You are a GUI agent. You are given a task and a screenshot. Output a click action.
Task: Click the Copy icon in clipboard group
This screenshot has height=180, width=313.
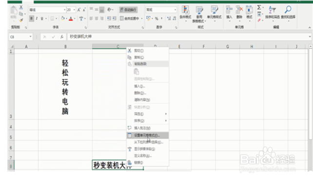click(21, 14)
